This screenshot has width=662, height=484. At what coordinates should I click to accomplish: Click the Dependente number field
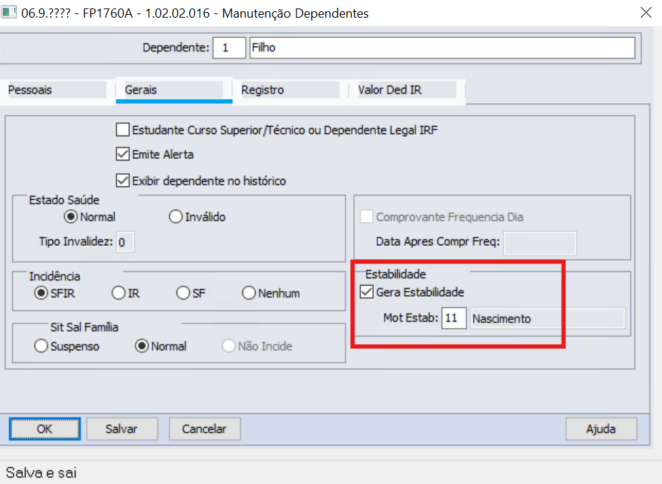coord(229,48)
